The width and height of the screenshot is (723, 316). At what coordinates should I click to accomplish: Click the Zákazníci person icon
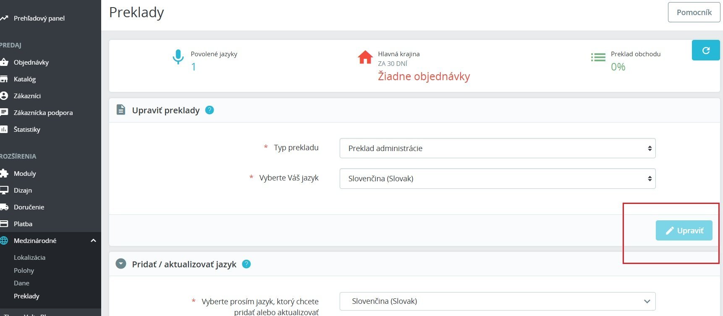click(4, 96)
